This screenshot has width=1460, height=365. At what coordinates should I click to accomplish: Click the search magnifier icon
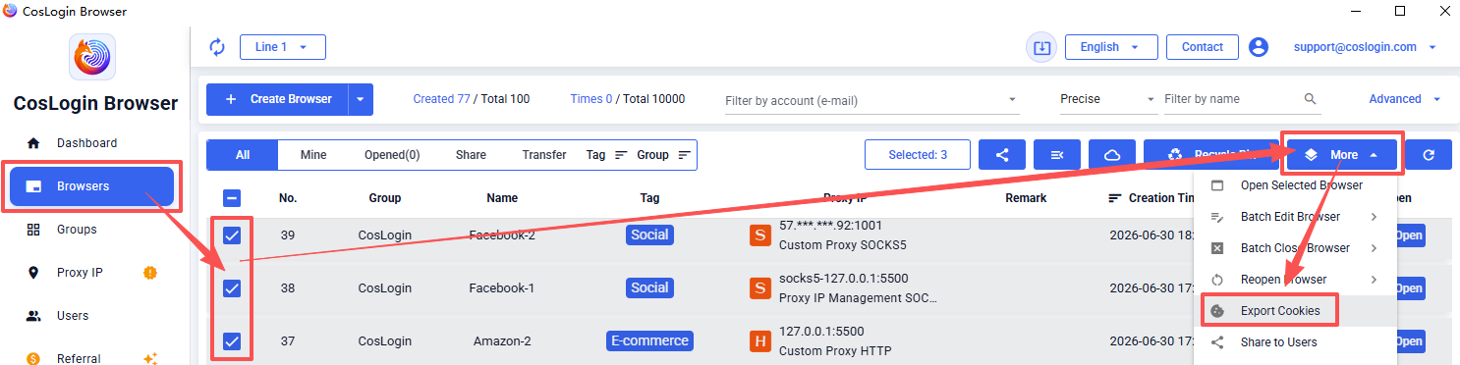[x=1310, y=99]
